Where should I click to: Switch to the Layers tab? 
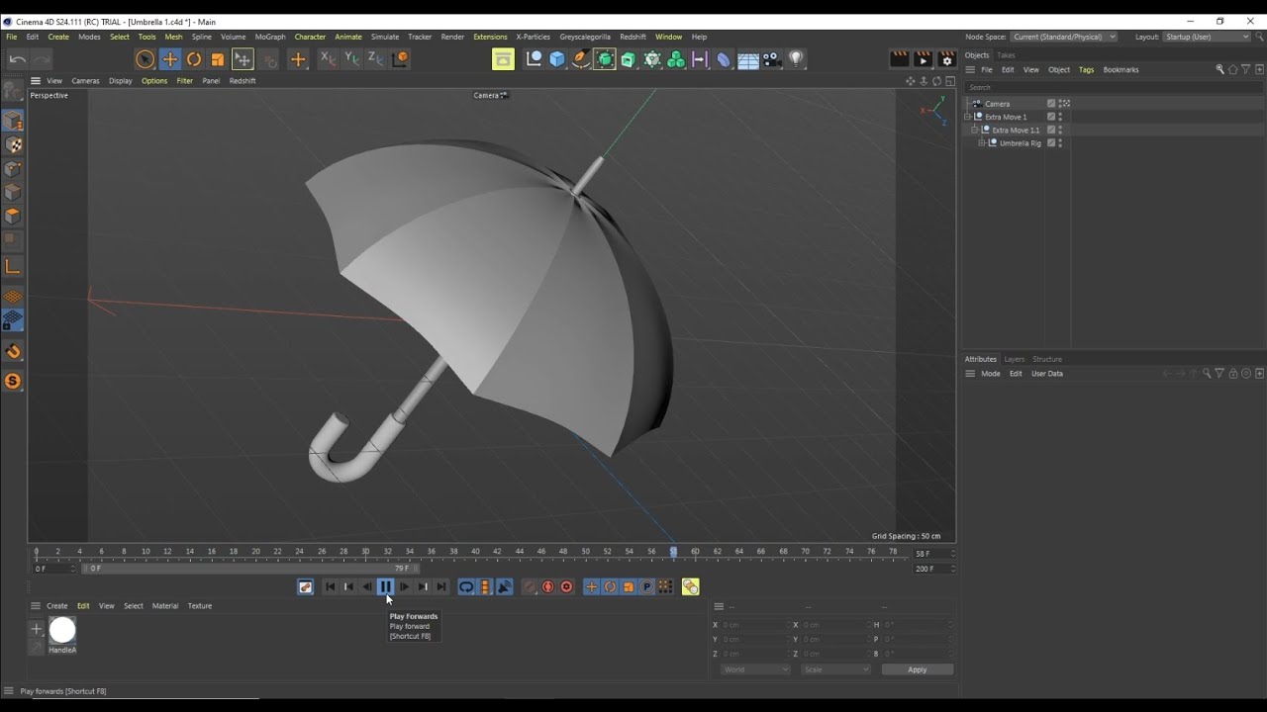click(x=1015, y=359)
